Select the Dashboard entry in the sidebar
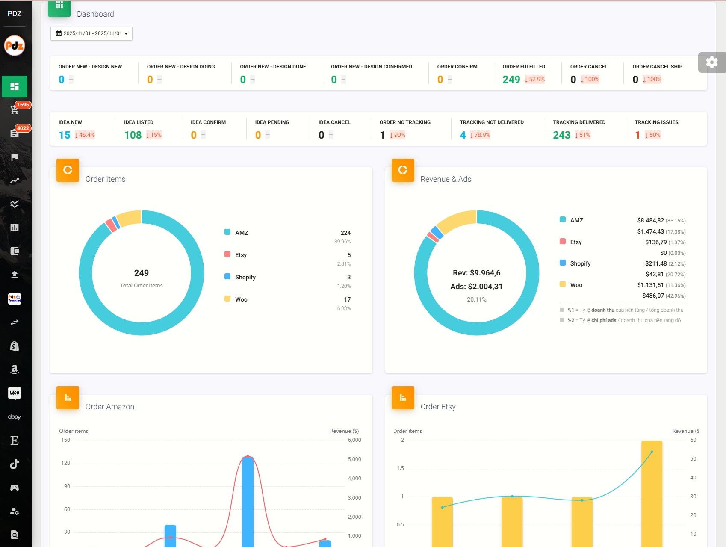The image size is (726, 547). click(15, 86)
